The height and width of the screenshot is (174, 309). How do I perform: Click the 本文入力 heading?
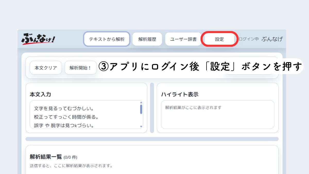(40, 94)
